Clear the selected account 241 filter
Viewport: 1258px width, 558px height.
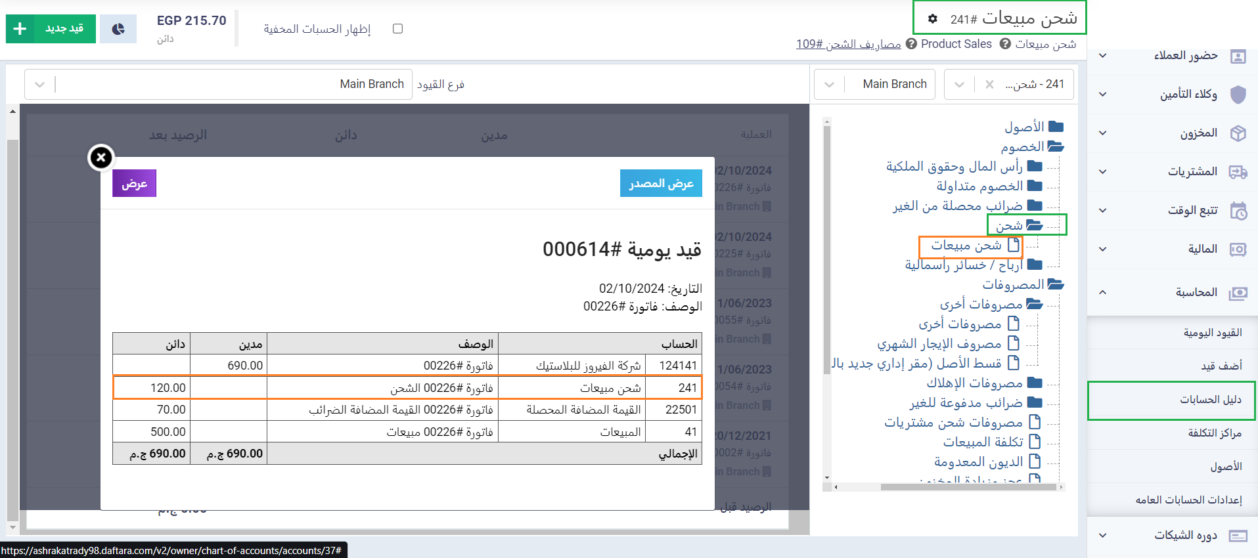[x=989, y=85]
